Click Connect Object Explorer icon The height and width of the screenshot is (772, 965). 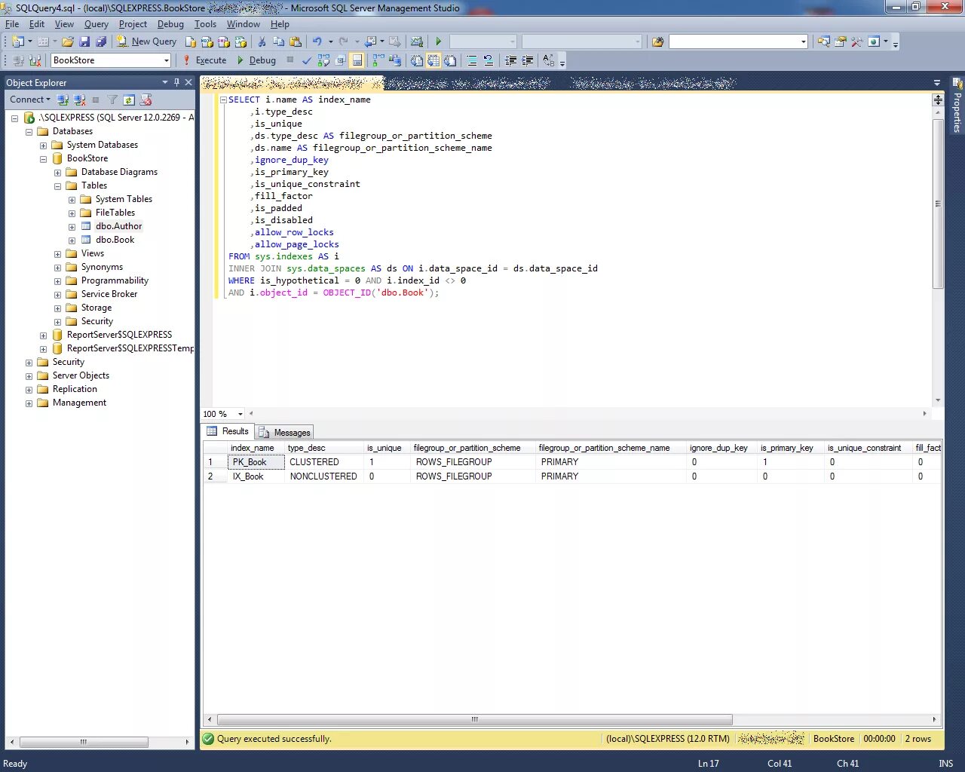pos(63,100)
